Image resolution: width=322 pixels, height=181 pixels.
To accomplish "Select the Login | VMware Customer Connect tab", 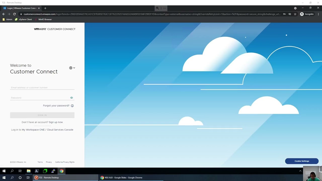I will pos(21,8).
